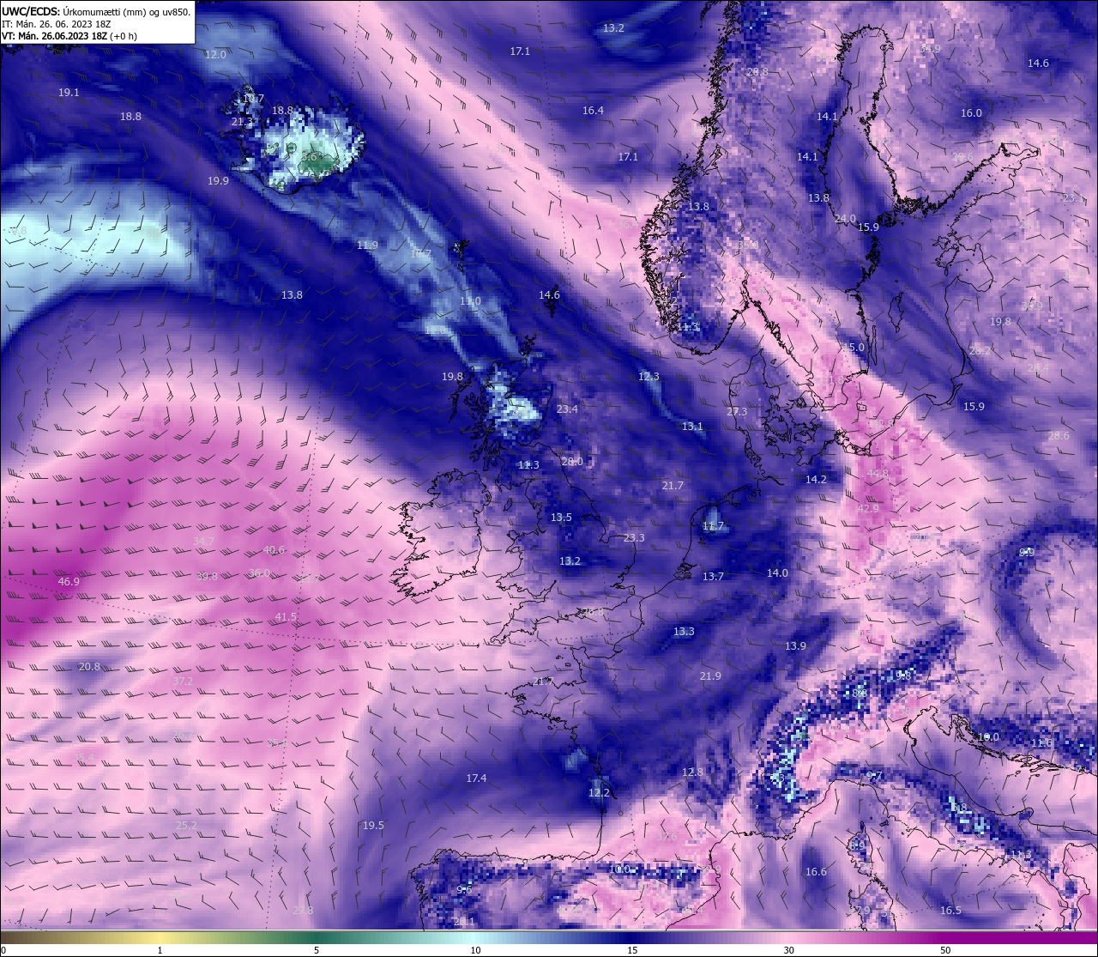Click the 40.6 value label
This screenshot has height=957, width=1098.
coord(274,550)
